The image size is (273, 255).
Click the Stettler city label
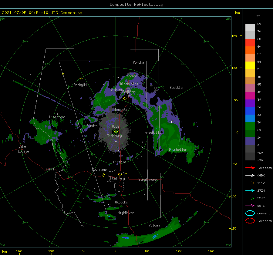click(177, 88)
